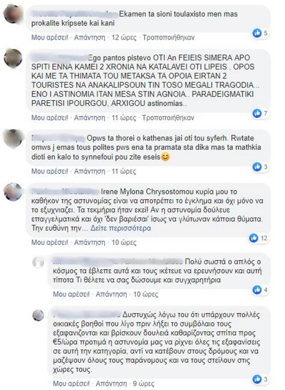Reply to the 'Δυστυχώς λόγω' comment
This screenshot has height=390, width=285.
111,383
